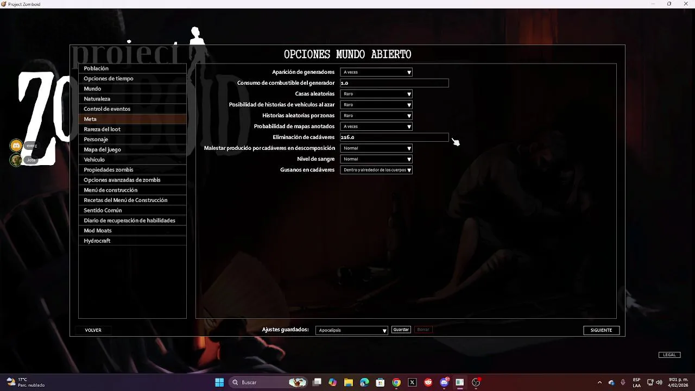Expand Aparición de generadores dropdown
This screenshot has height=391, width=695.
point(376,72)
